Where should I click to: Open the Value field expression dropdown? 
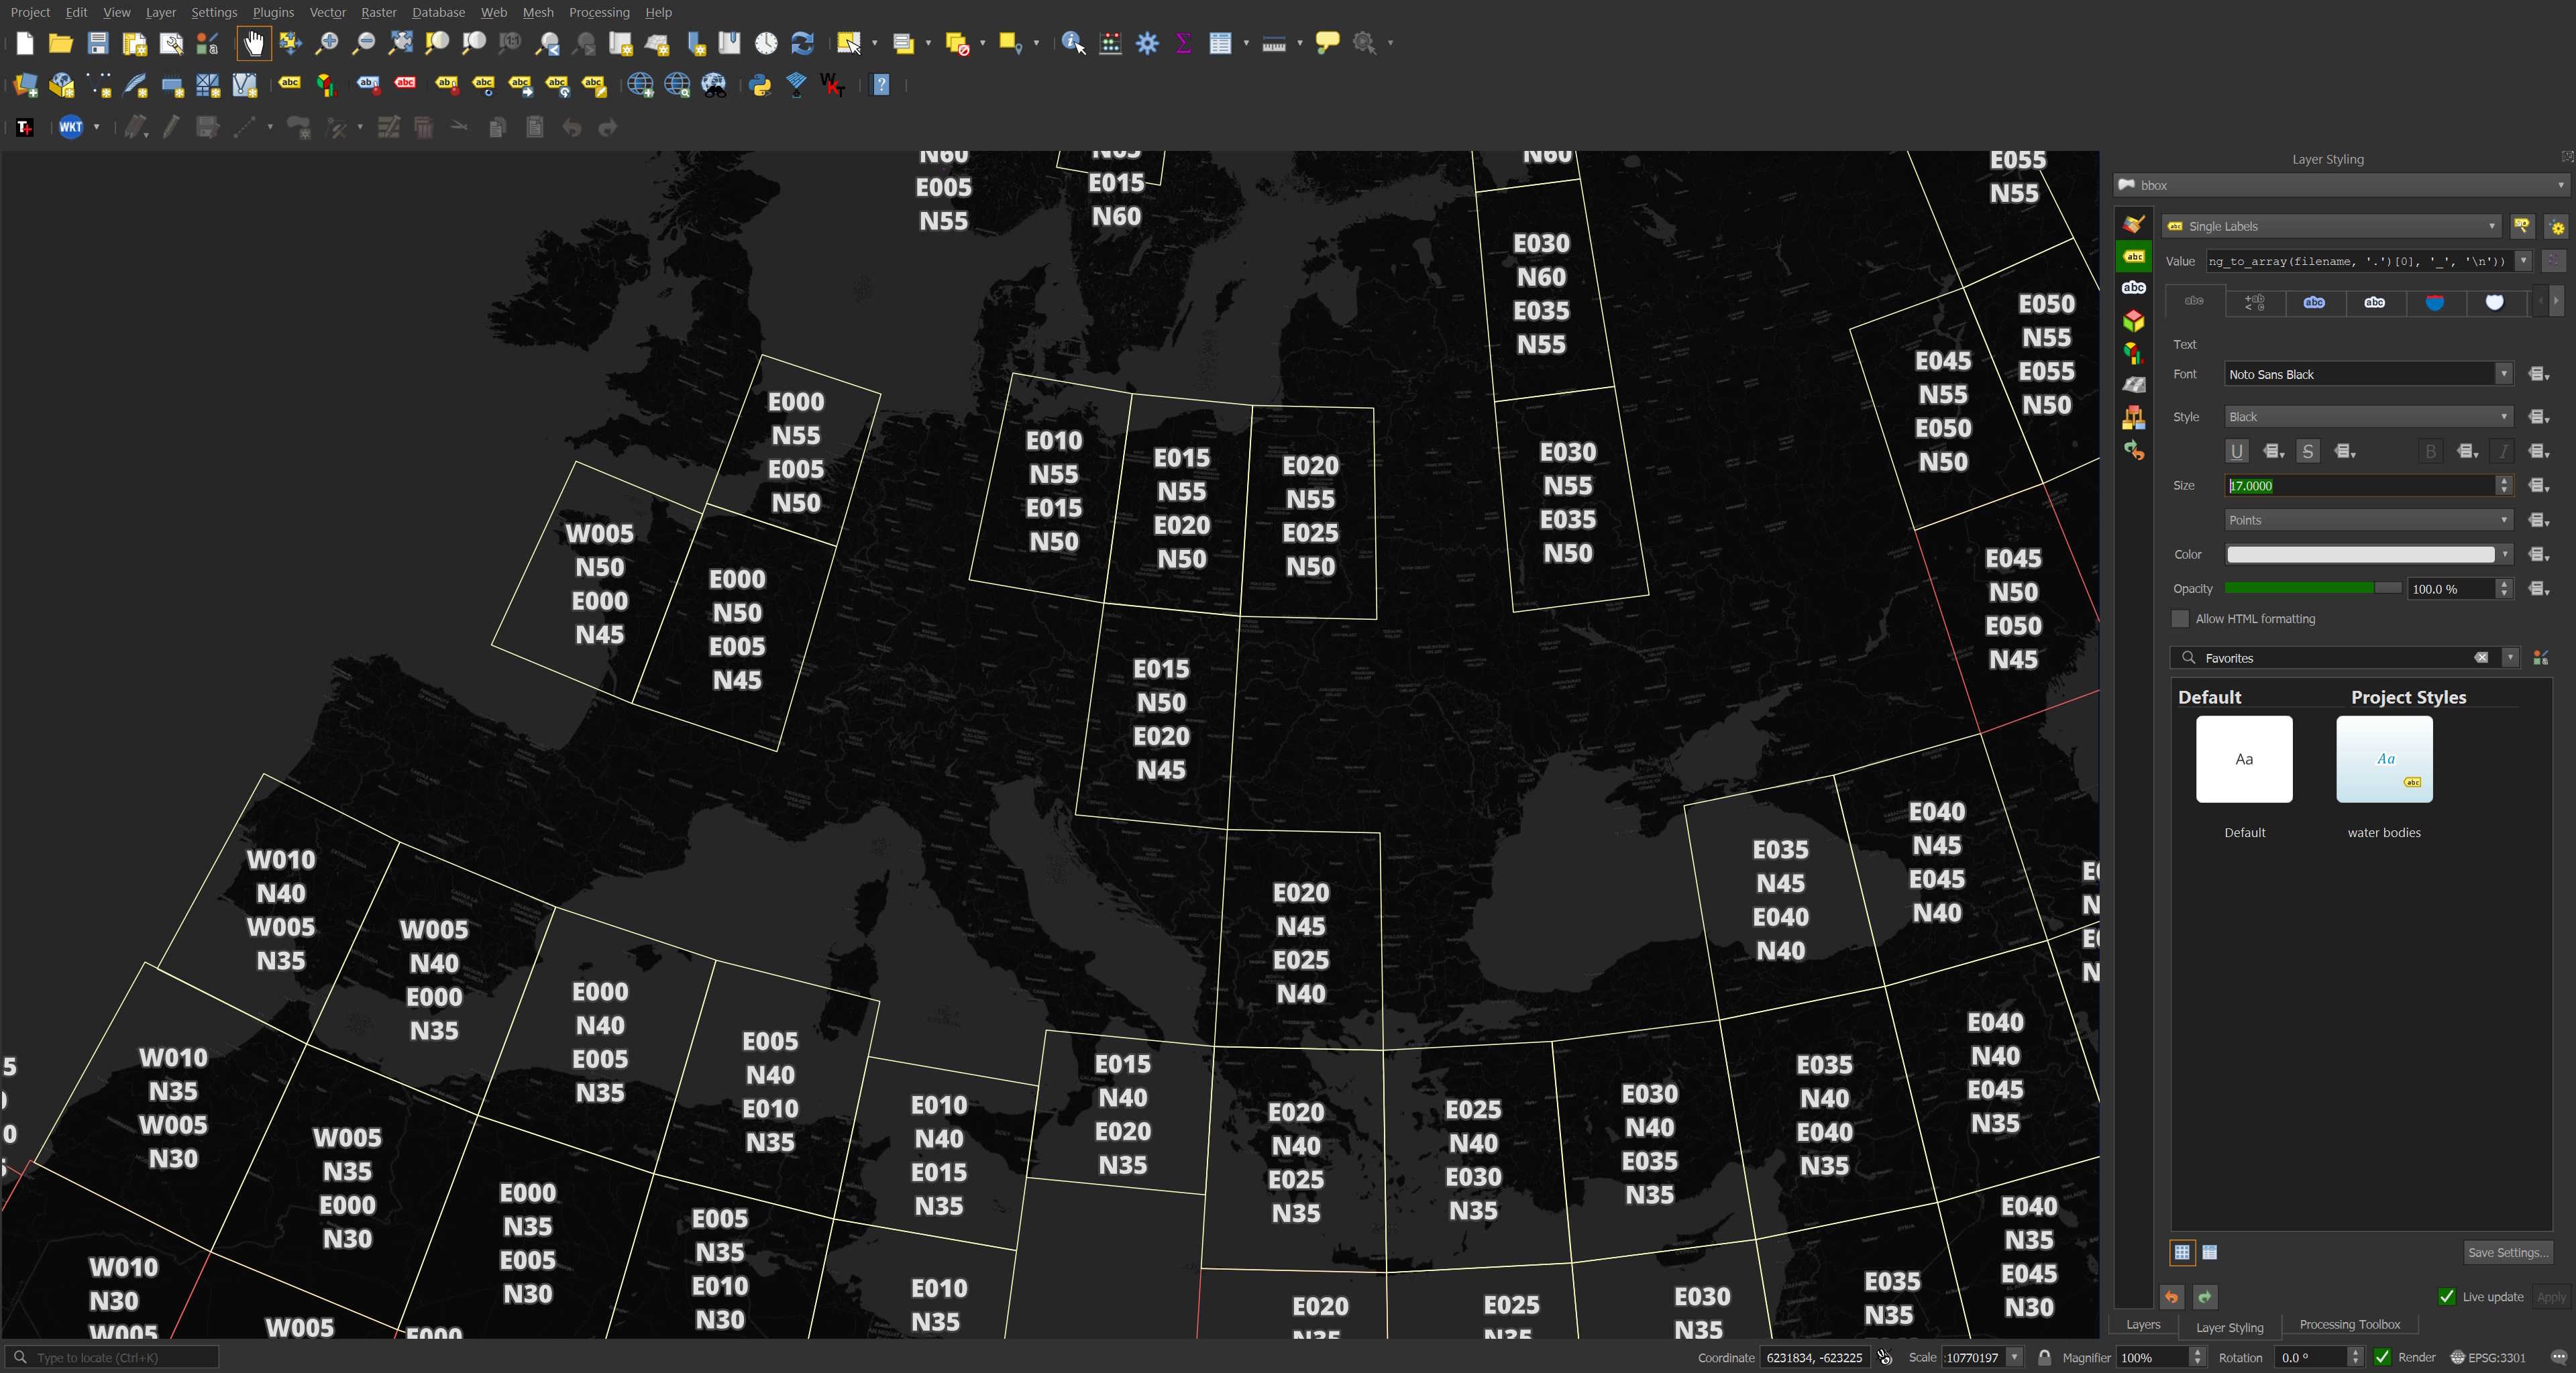[x=2523, y=261]
